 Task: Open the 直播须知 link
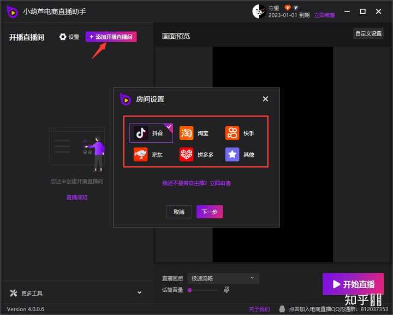tap(77, 197)
